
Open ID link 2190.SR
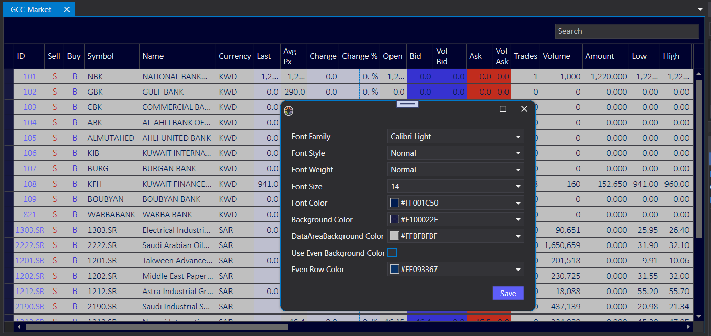[30, 307]
